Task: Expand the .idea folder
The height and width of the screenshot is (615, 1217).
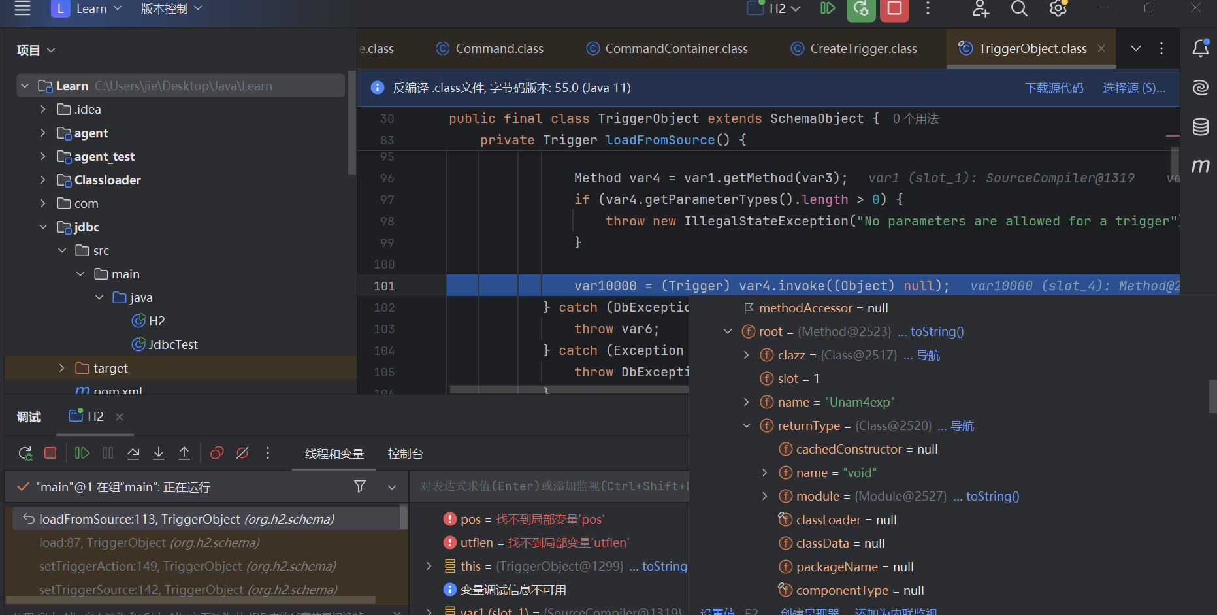Action: point(43,109)
